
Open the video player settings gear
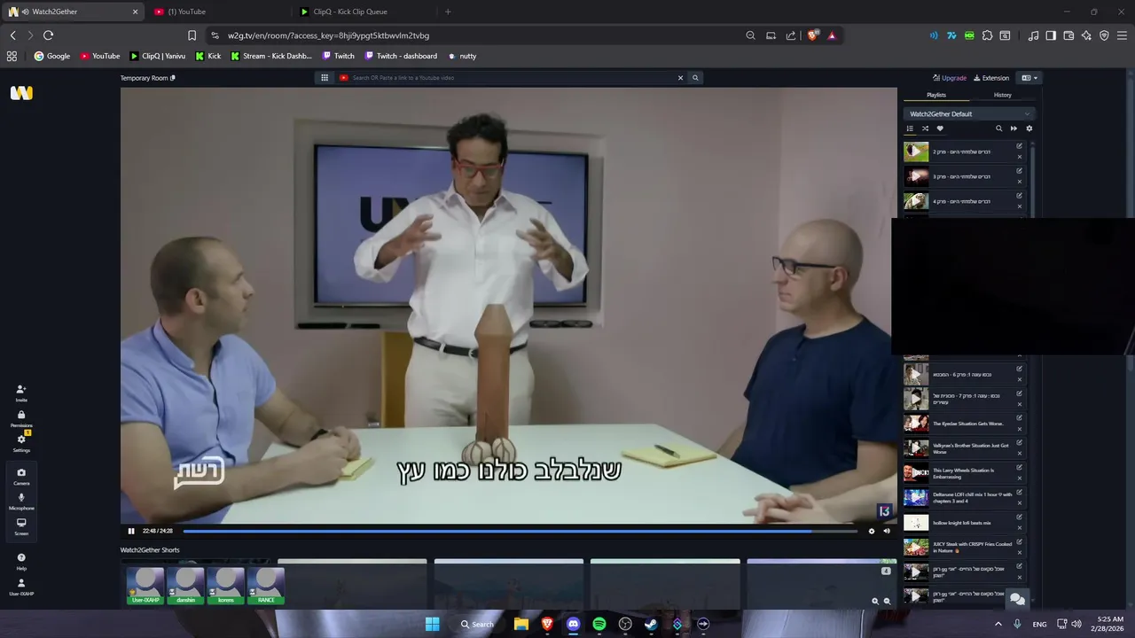[x=871, y=531]
